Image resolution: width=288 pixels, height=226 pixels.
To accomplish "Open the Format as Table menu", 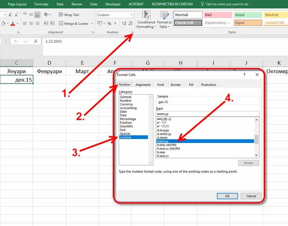I will coord(164,19).
